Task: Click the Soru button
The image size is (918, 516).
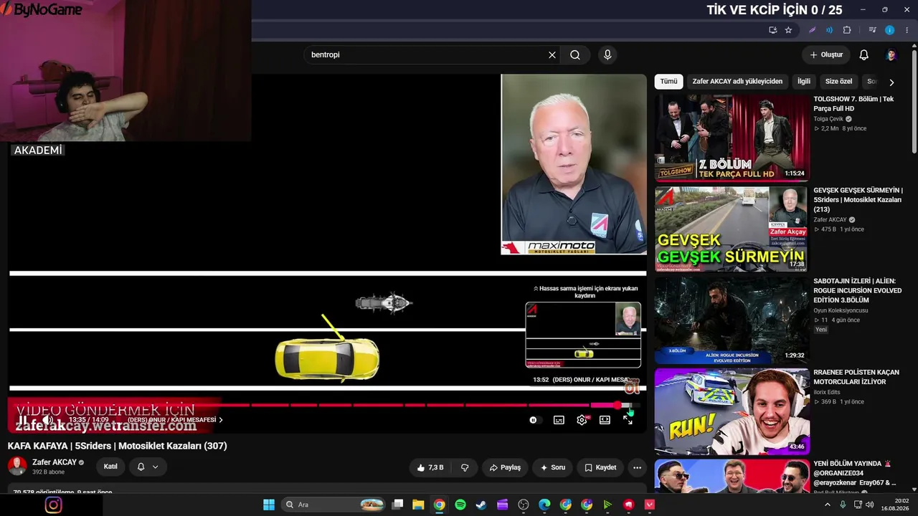Action: point(553,467)
